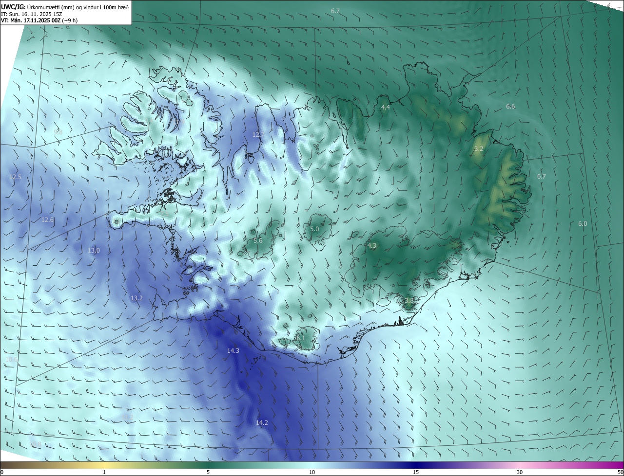
Task: Click the 5.0 value on the glacier
Action: 314,229
